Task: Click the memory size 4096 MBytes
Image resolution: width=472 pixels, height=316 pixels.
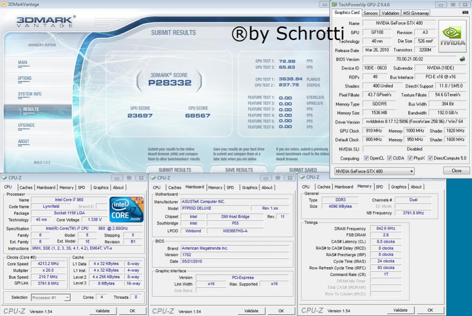Action: pyautogui.click(x=340, y=206)
